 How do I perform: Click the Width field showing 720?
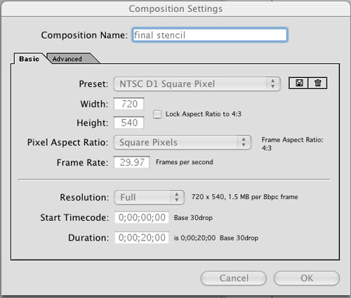(129, 104)
